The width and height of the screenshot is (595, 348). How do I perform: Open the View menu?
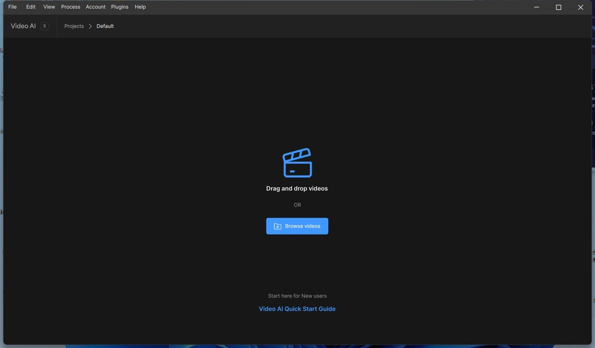coord(49,7)
